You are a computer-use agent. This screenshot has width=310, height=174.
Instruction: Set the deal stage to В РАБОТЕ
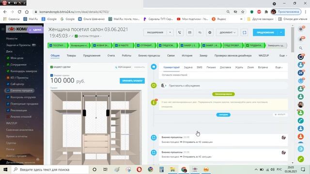[124, 45]
